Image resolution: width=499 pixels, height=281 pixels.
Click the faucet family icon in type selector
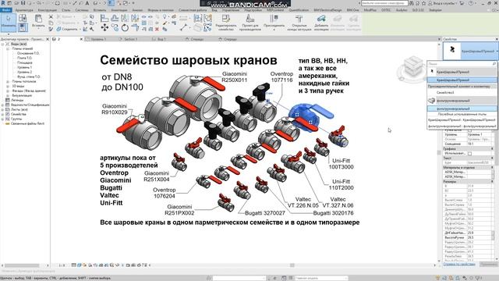tap(452, 50)
